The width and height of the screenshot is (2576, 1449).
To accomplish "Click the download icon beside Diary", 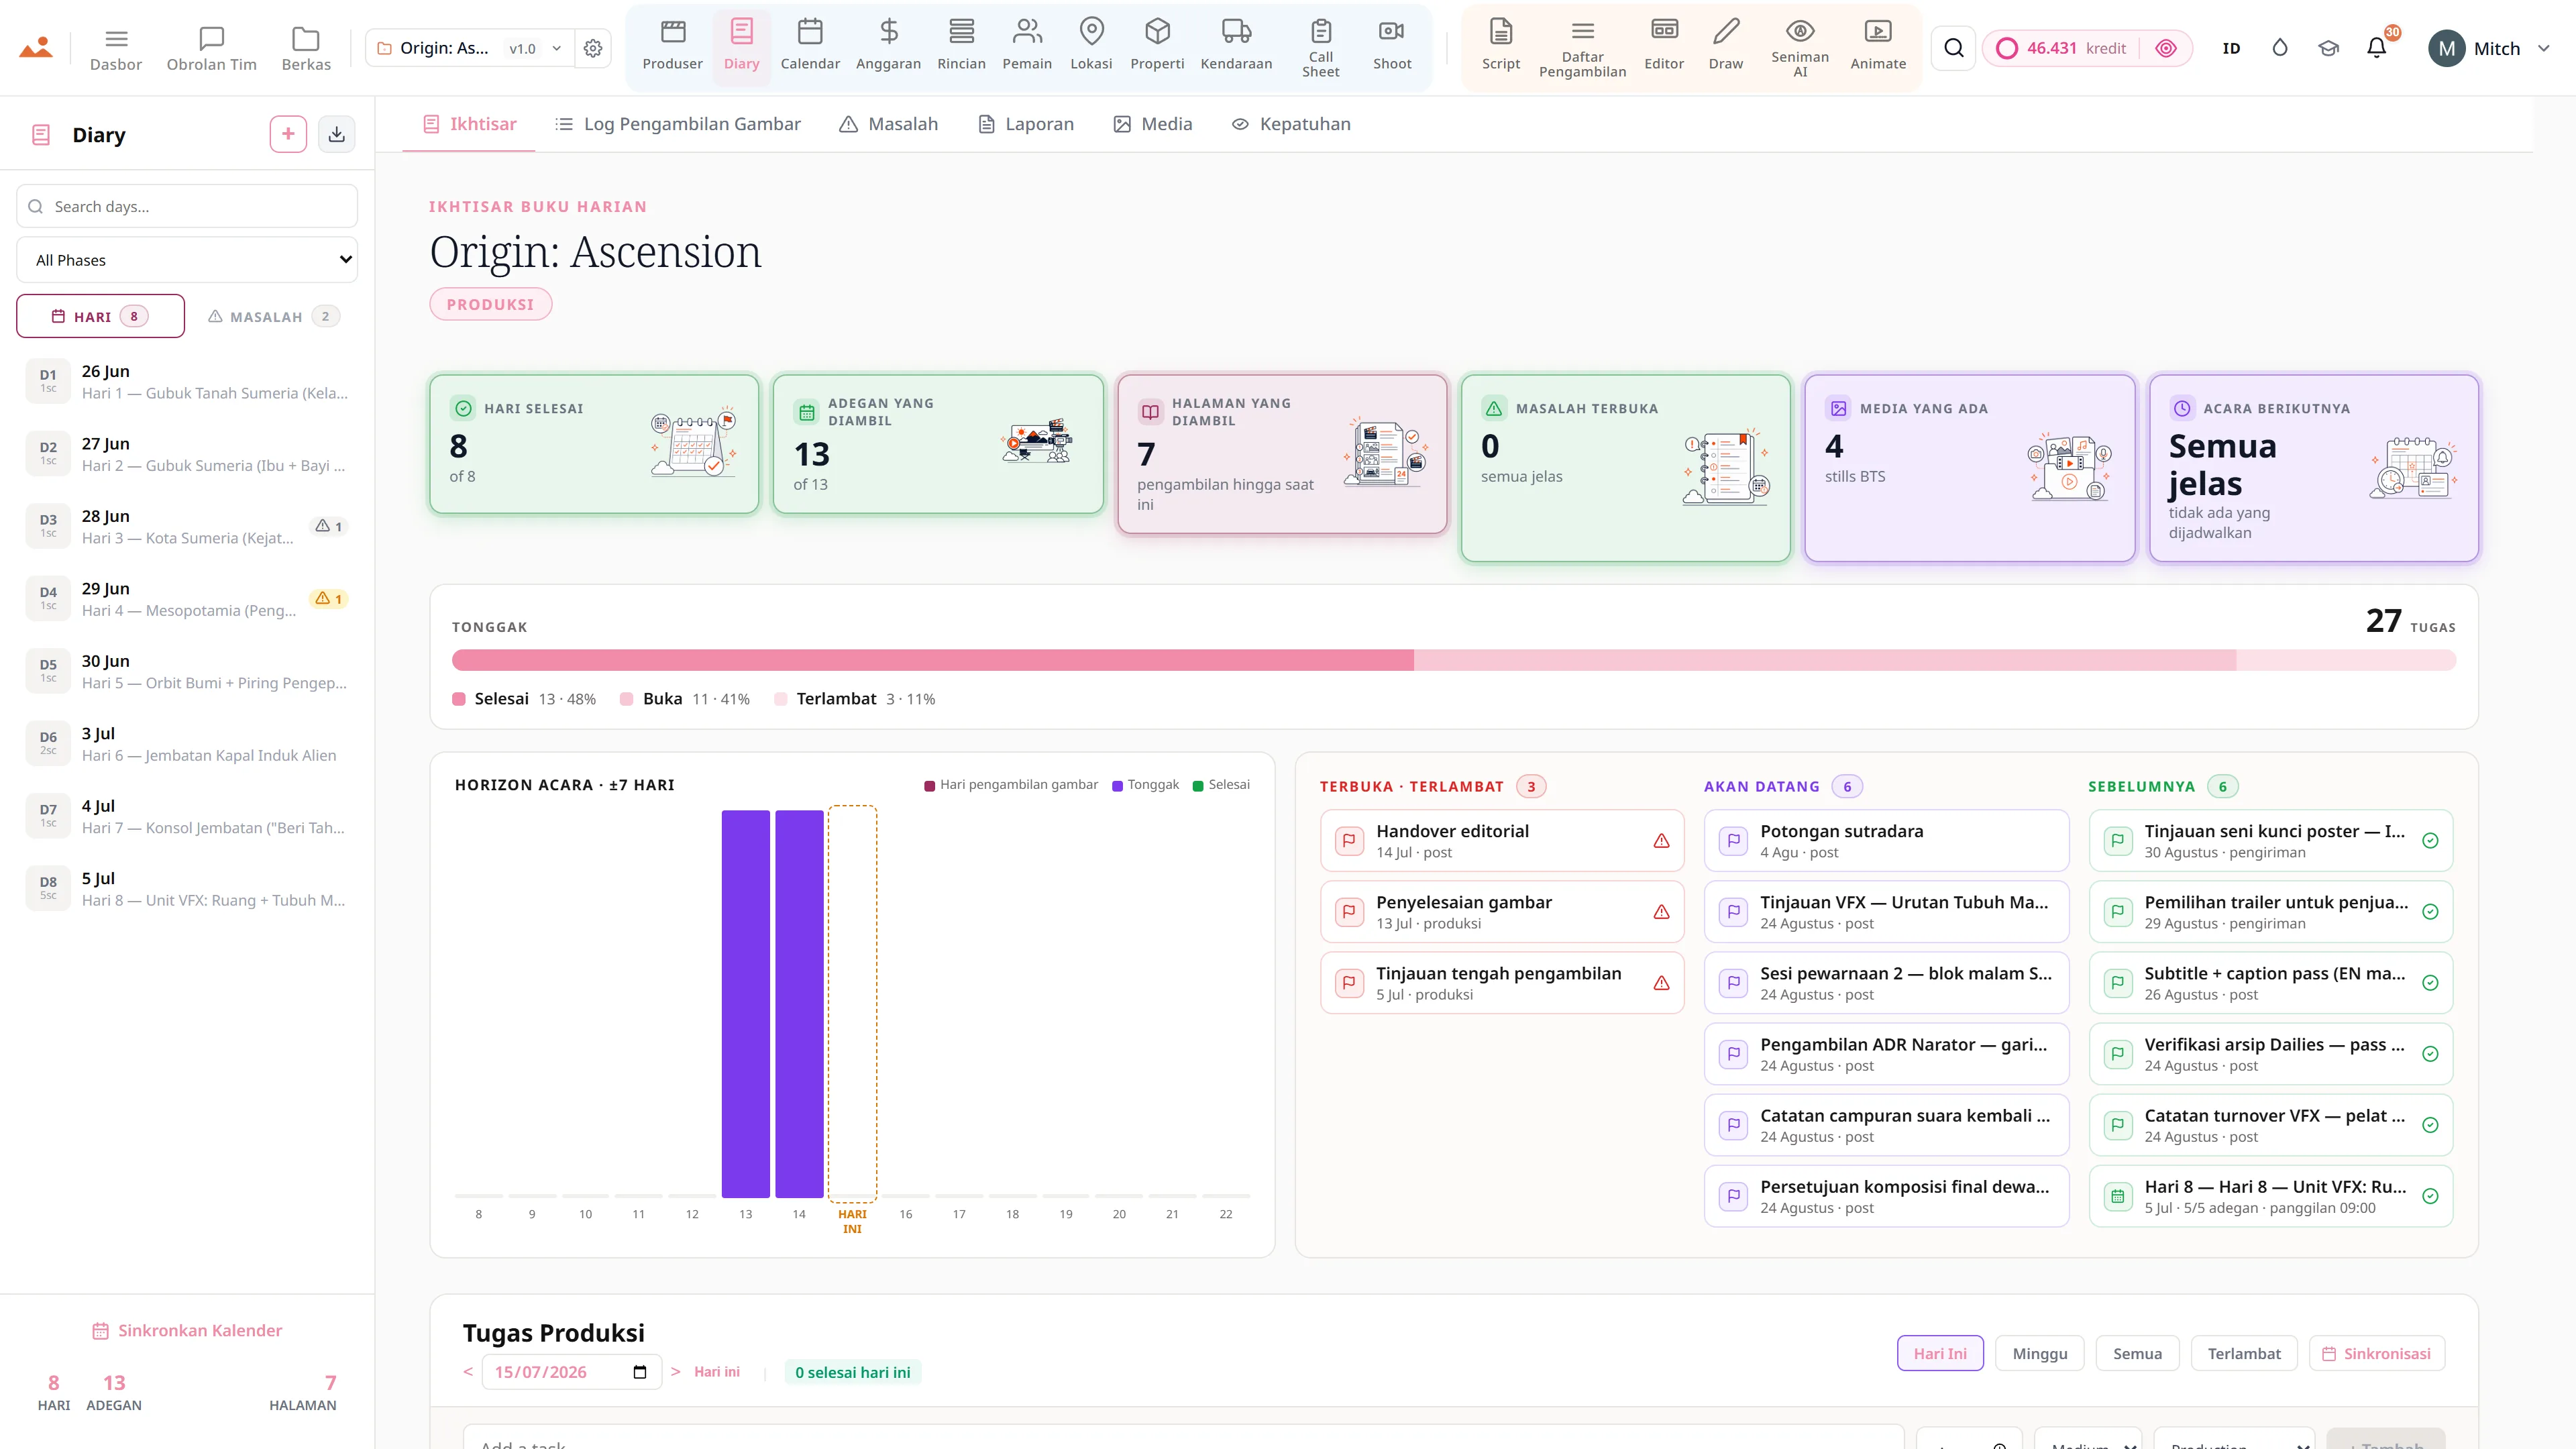I will (337, 134).
